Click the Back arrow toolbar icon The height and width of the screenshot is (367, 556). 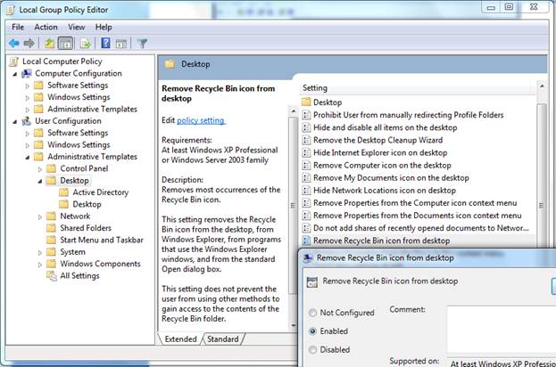coord(13,44)
